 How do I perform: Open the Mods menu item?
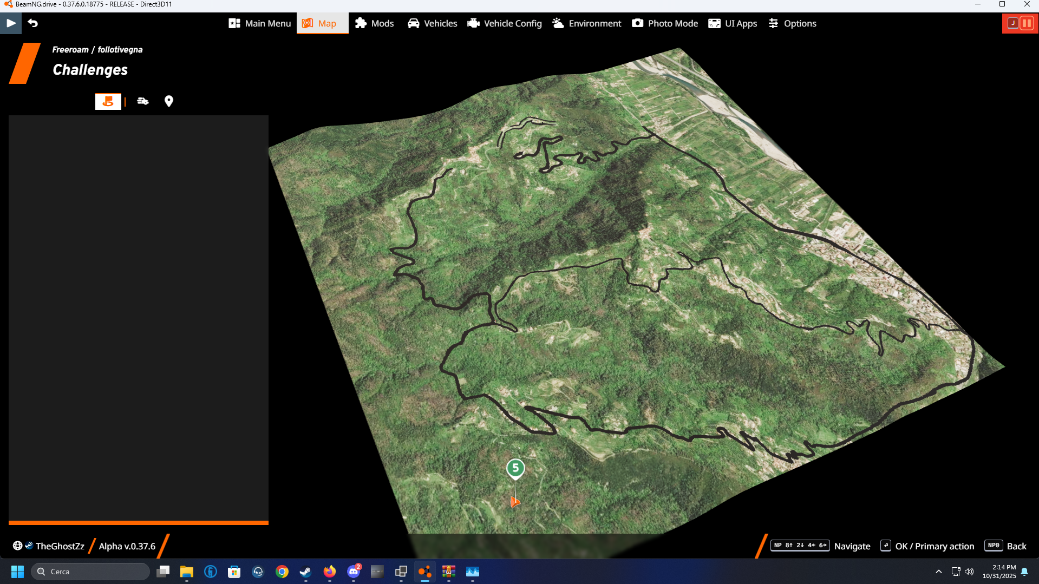tap(374, 23)
